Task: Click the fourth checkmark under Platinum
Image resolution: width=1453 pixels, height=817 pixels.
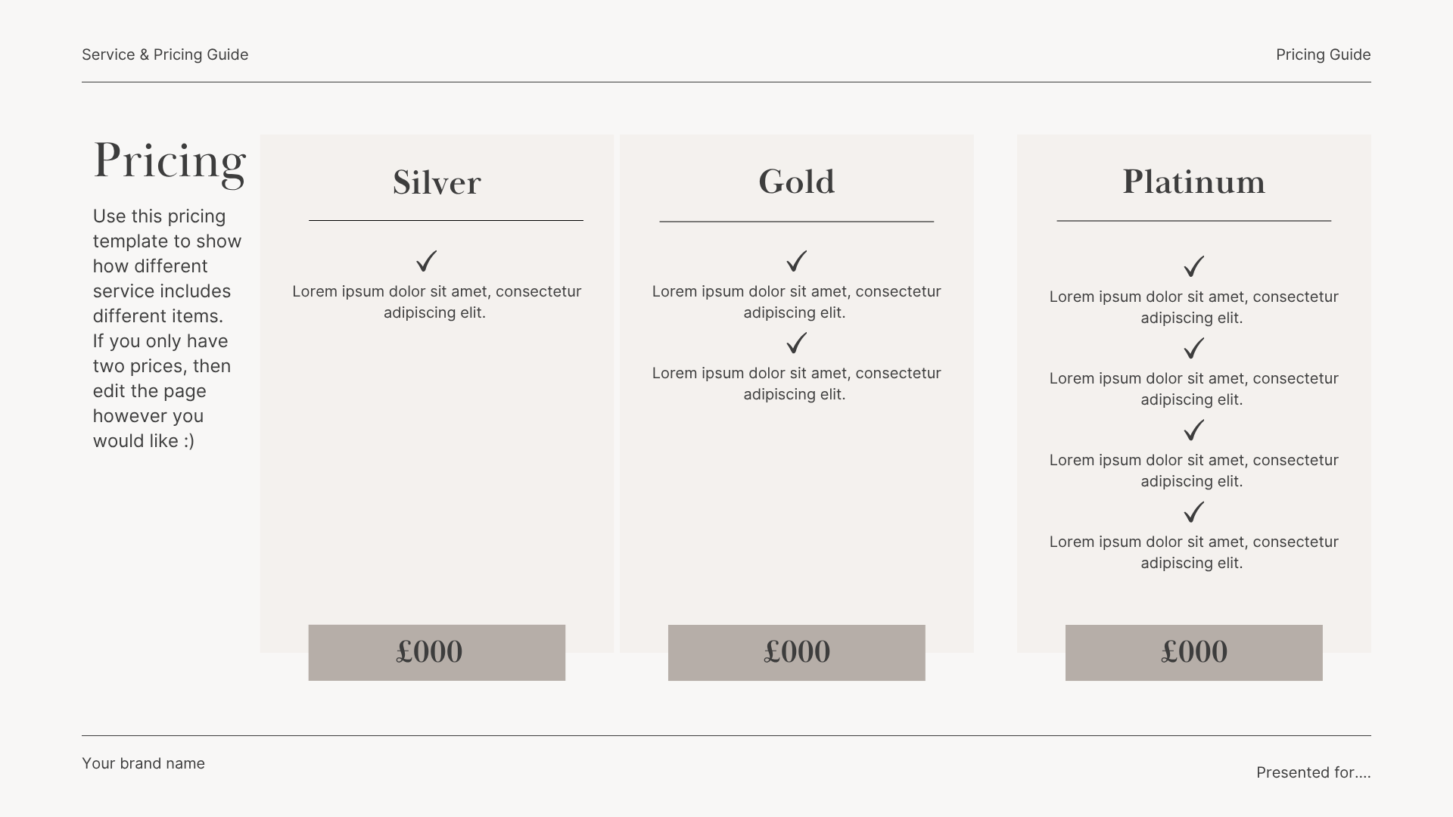Action: pyautogui.click(x=1193, y=512)
